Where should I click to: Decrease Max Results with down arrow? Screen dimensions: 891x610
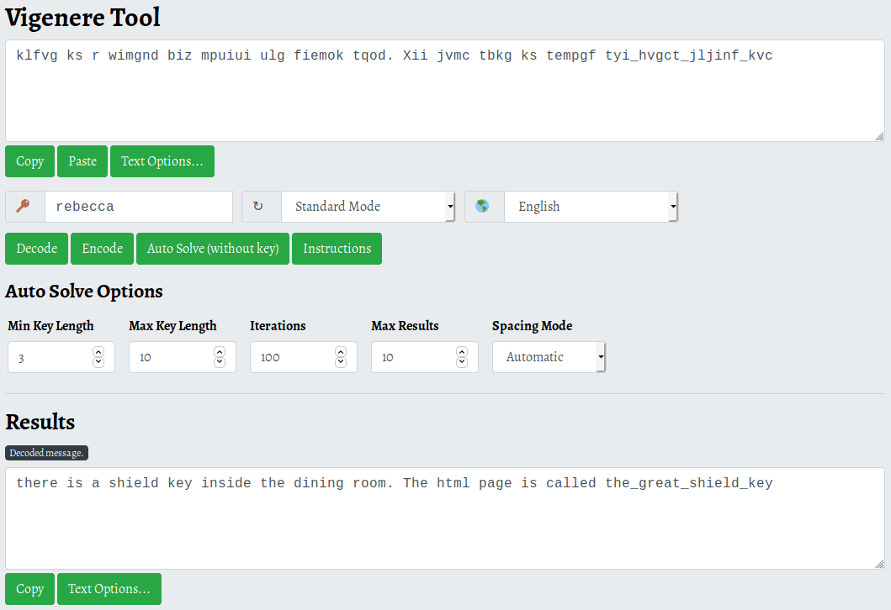tap(462, 362)
